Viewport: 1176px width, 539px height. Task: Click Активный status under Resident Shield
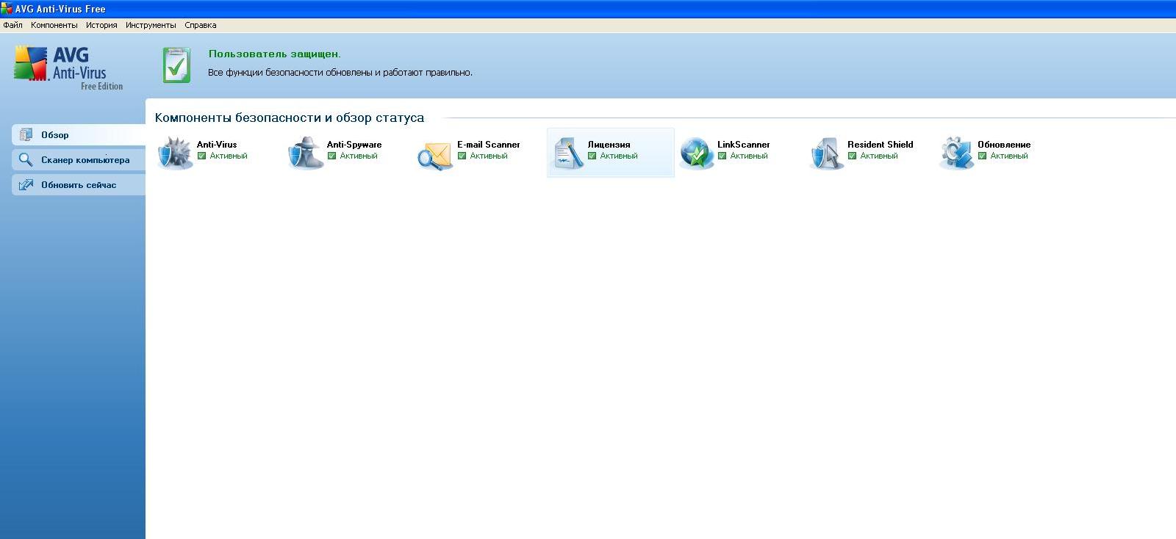click(879, 156)
